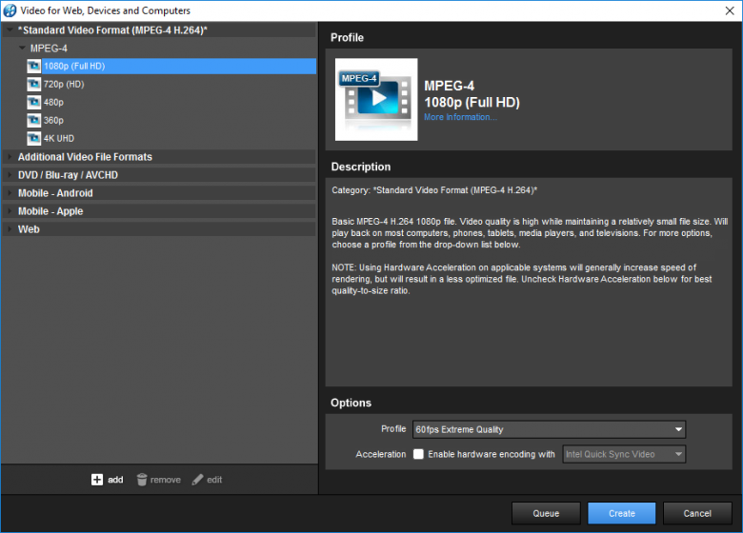This screenshot has width=743, height=533.
Task: Click the Create button
Action: coord(622,513)
